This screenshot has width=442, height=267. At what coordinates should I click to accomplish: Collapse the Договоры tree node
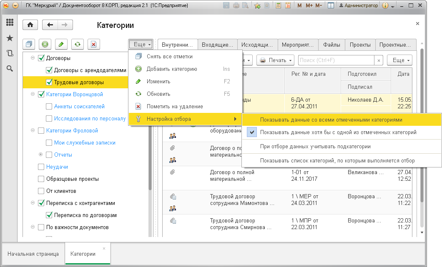click(33, 58)
